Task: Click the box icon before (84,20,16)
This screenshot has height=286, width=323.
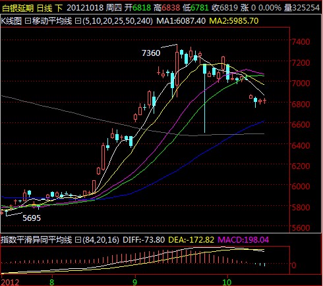Action: click(x=78, y=239)
